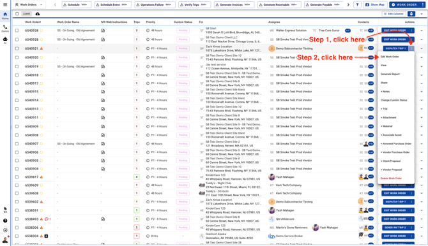Click the blue WORK ORDER create button
The width and height of the screenshot is (428, 246).
point(405,4)
